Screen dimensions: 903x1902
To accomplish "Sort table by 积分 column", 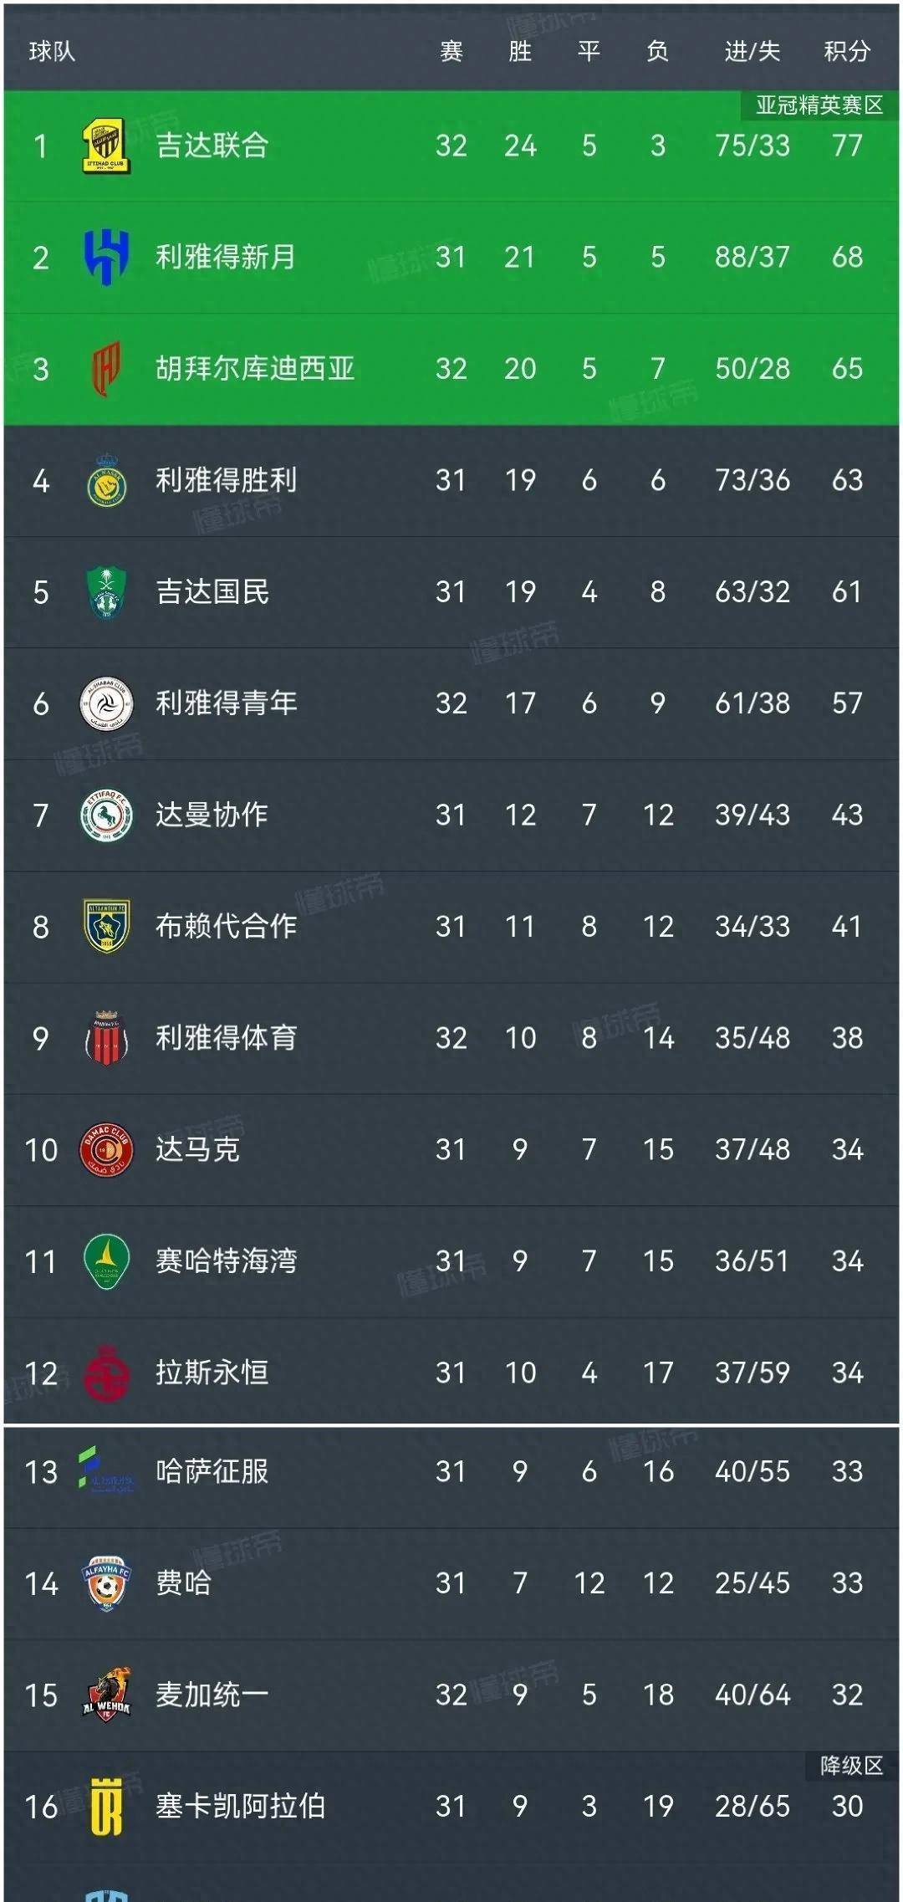I will point(846,50).
